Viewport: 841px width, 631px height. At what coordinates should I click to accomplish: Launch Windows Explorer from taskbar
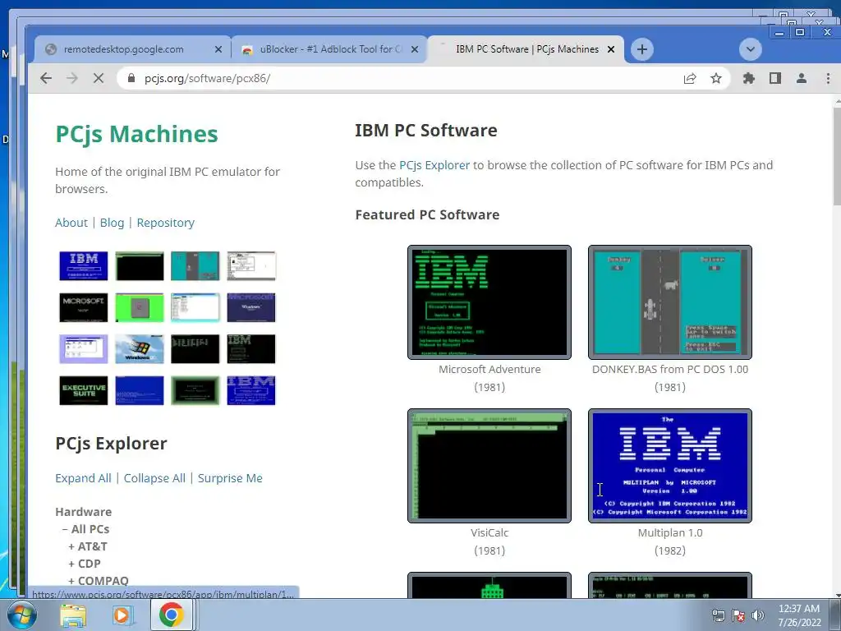72,615
